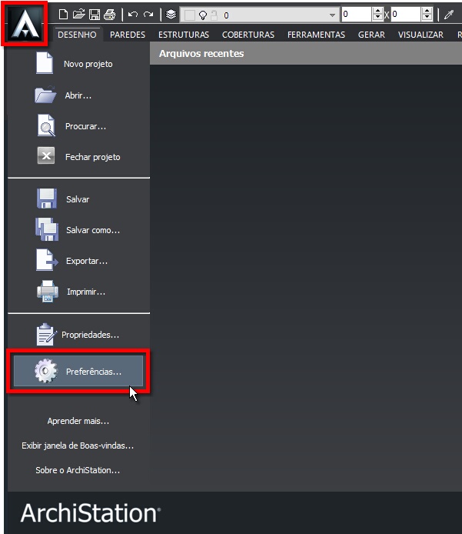Click Exibir janela de Boas-vindas... link
Viewport: 462px width, 534px height.
[x=78, y=446]
